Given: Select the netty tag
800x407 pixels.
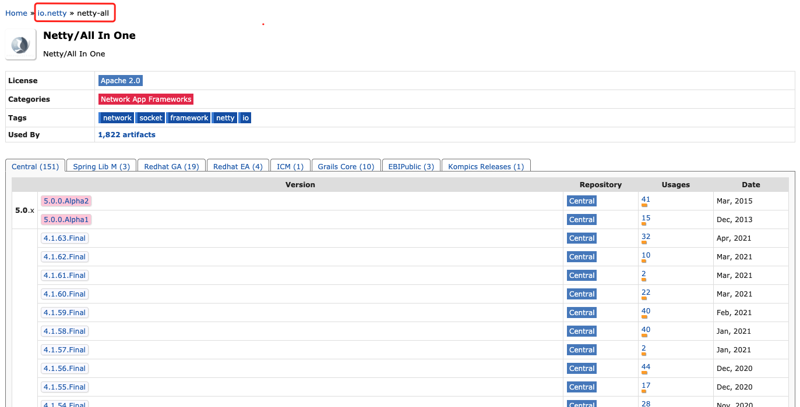Looking at the screenshot, I should [x=224, y=118].
